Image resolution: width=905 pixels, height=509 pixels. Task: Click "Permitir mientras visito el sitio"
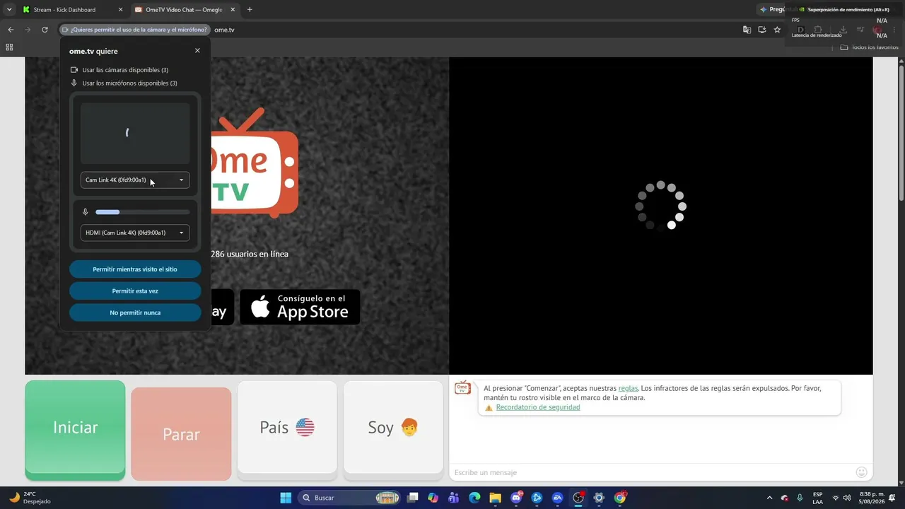135,269
